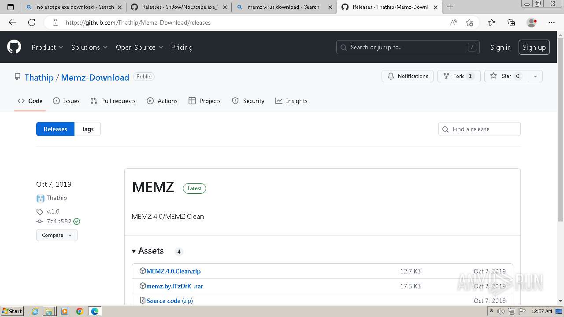Expand the Solutions menu
The image size is (564, 317).
(x=89, y=47)
